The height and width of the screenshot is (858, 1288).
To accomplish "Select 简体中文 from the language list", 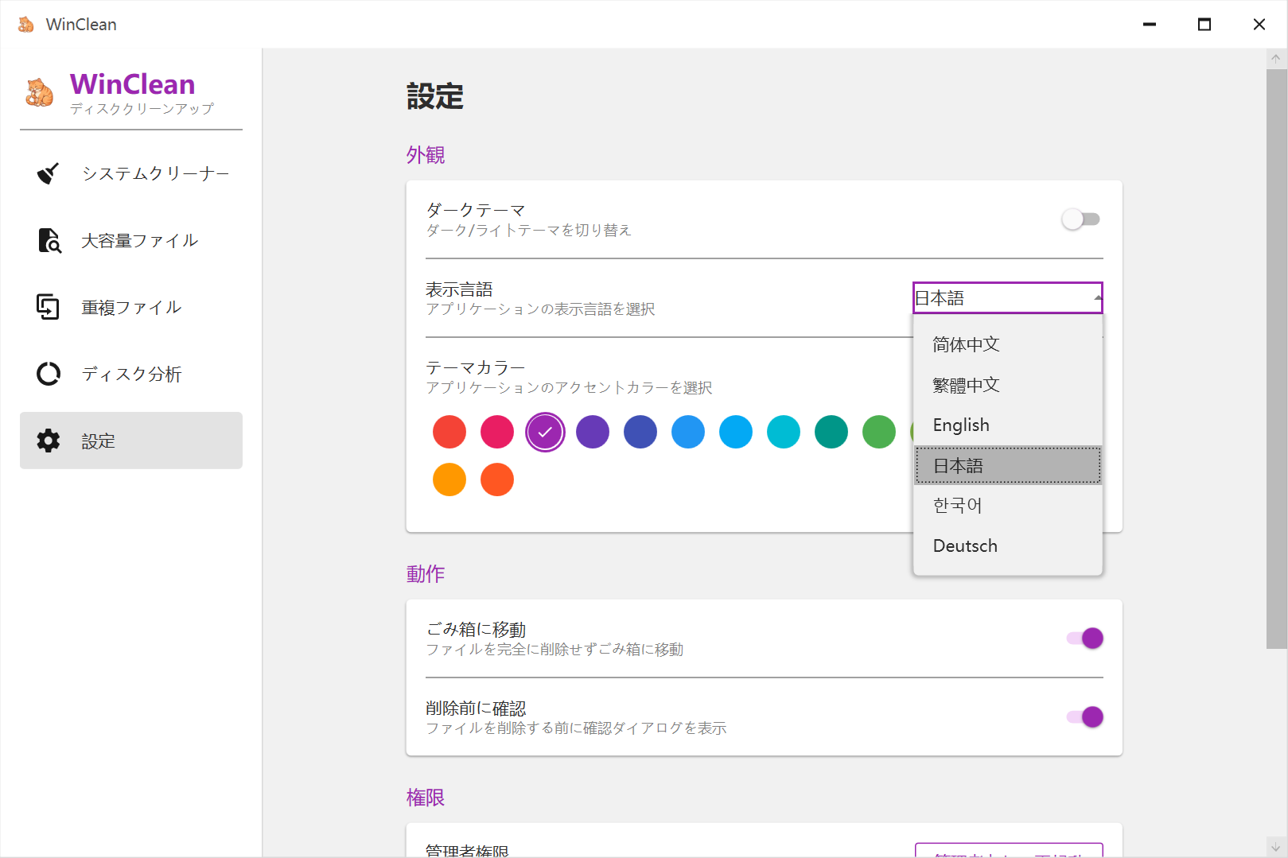I will (966, 345).
